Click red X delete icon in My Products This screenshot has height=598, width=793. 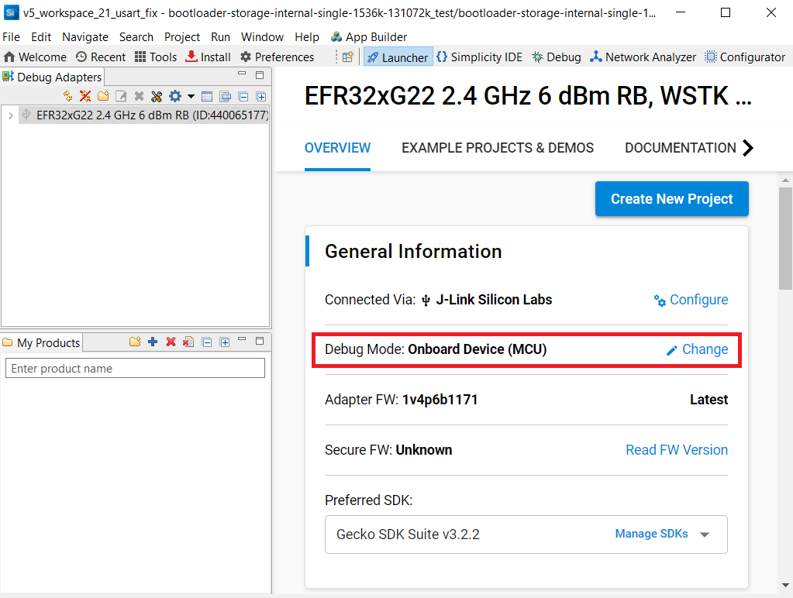tap(171, 342)
